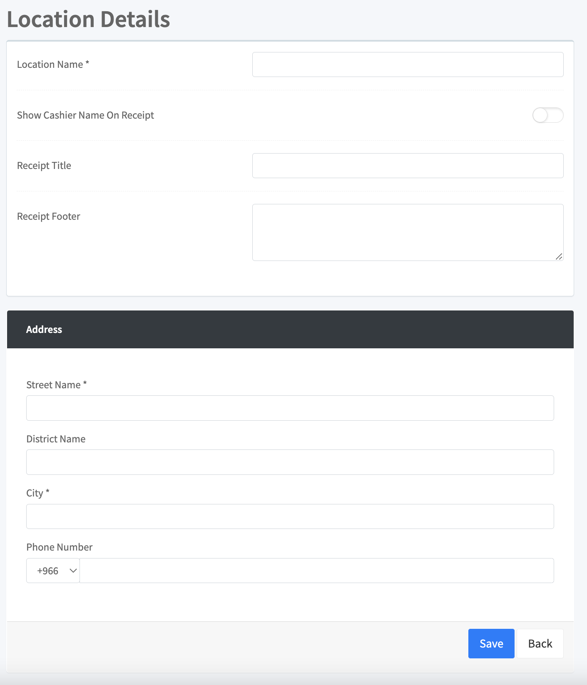Viewport: 587px width, 685px height.
Task: Click the Receipt Title label text
Action: (44, 166)
